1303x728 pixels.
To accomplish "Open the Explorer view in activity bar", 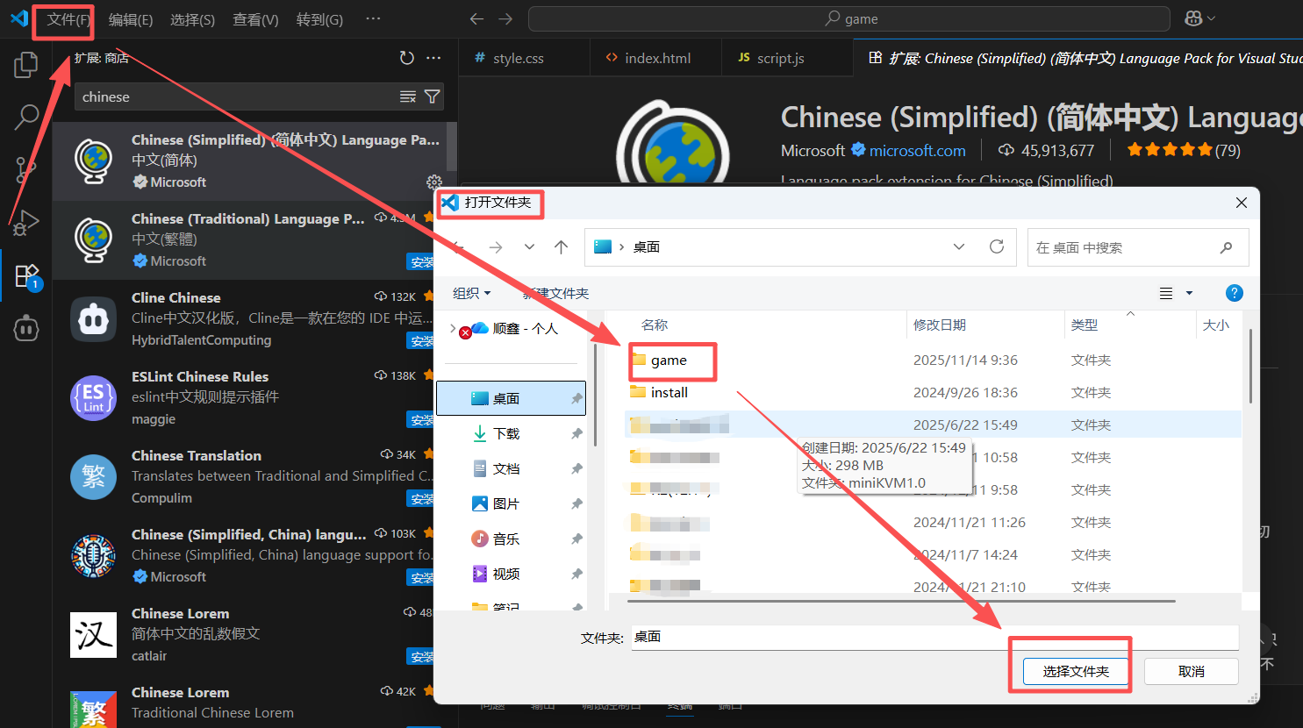I will click(26, 65).
